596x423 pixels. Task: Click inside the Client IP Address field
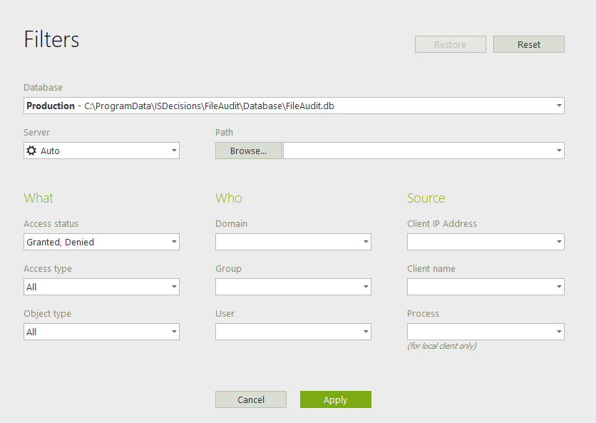tap(479, 242)
